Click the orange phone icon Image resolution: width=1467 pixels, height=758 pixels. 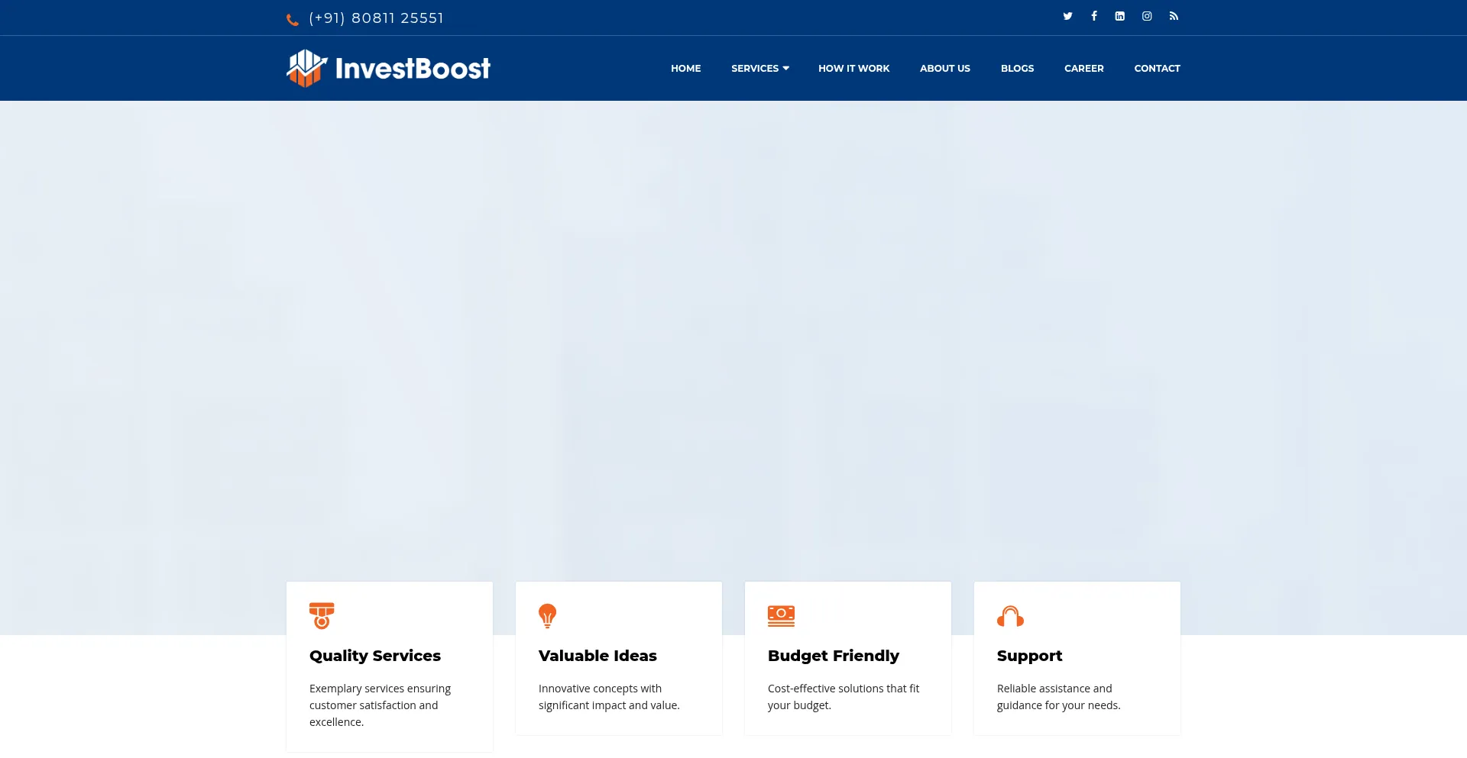(x=293, y=20)
